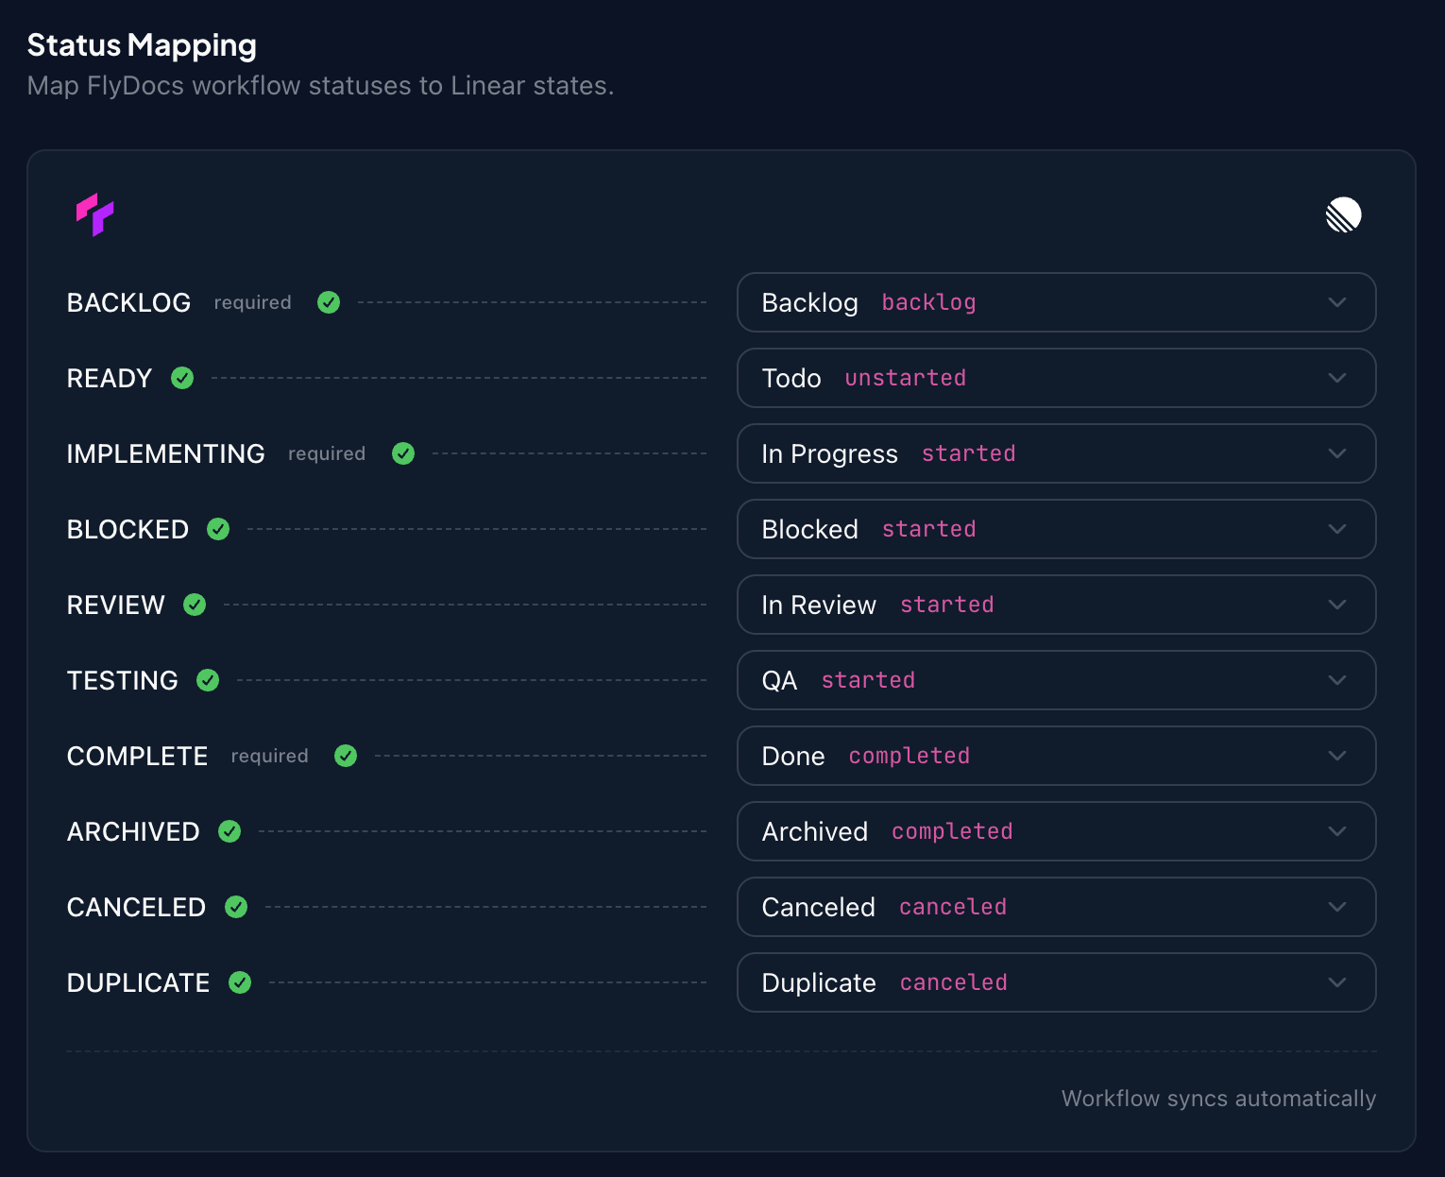The width and height of the screenshot is (1445, 1177).
Task: Click green checkmark next to BLOCKED
Action: 218,529
